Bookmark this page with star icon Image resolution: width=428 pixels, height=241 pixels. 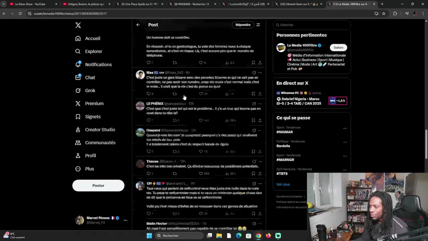coord(384,13)
